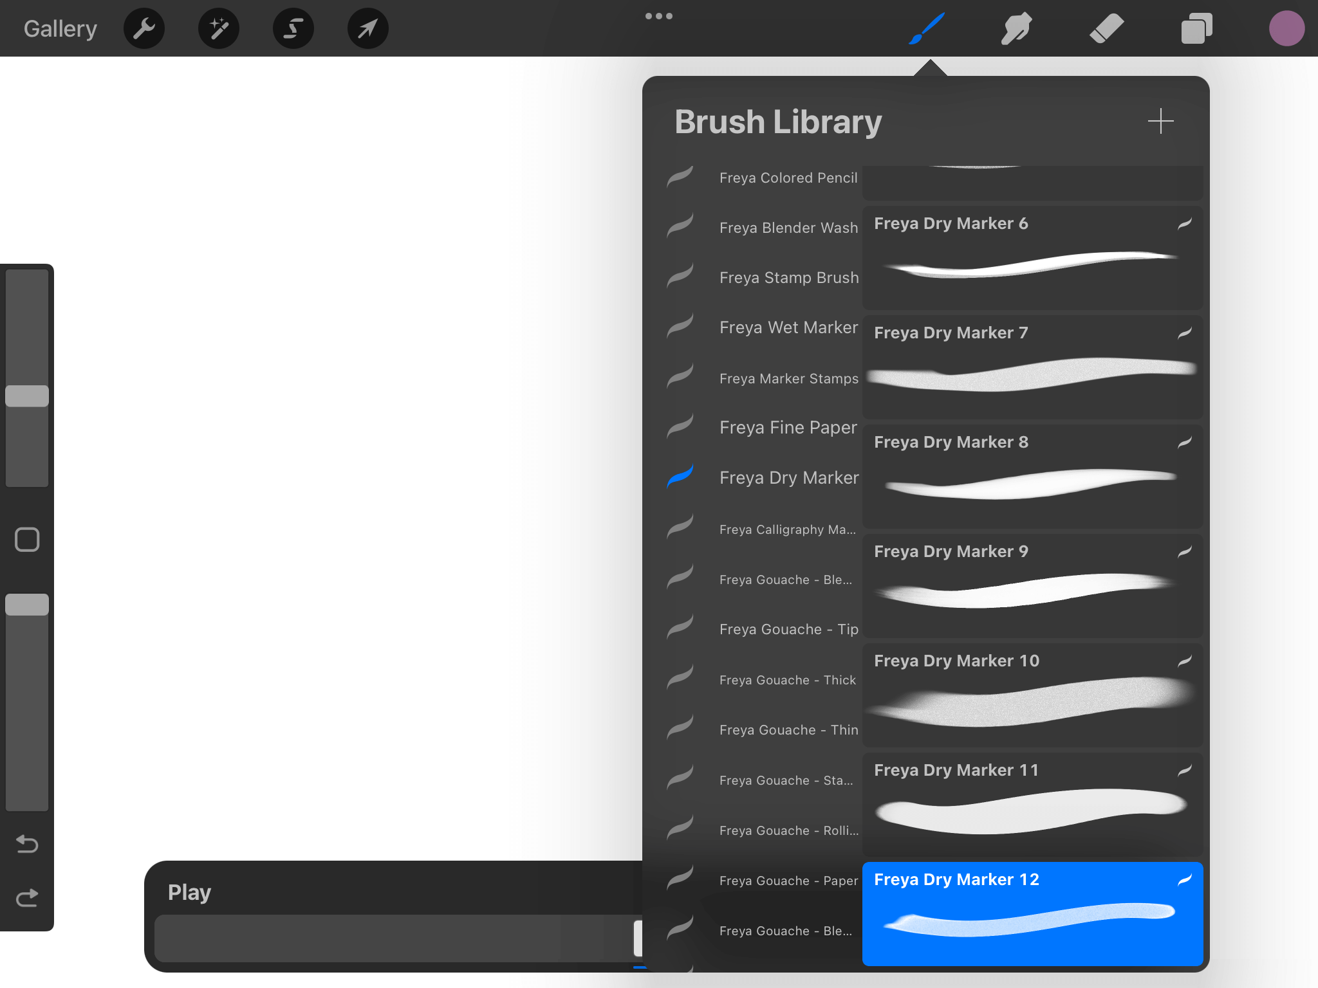Open the Adjustments magic wand menu
1318x988 pixels.
tap(219, 29)
